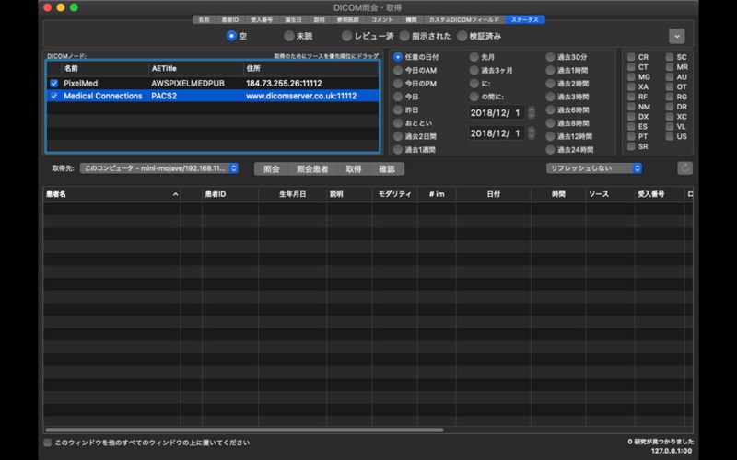The image size is (737, 460).
Task: Choose the 今日 date radio button
Action: coord(398,97)
